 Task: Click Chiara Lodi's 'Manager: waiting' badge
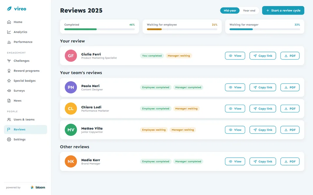(186, 109)
